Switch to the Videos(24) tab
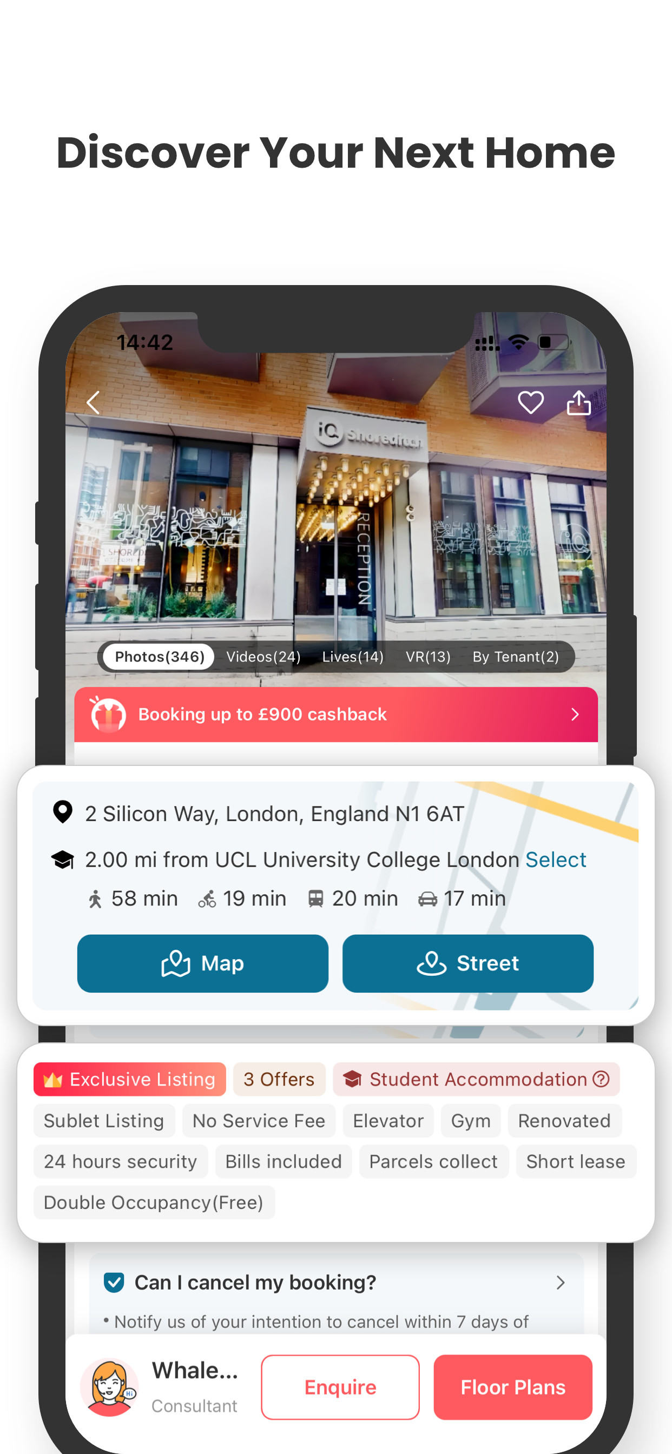Screen dimensions: 672x1454 coord(263,657)
